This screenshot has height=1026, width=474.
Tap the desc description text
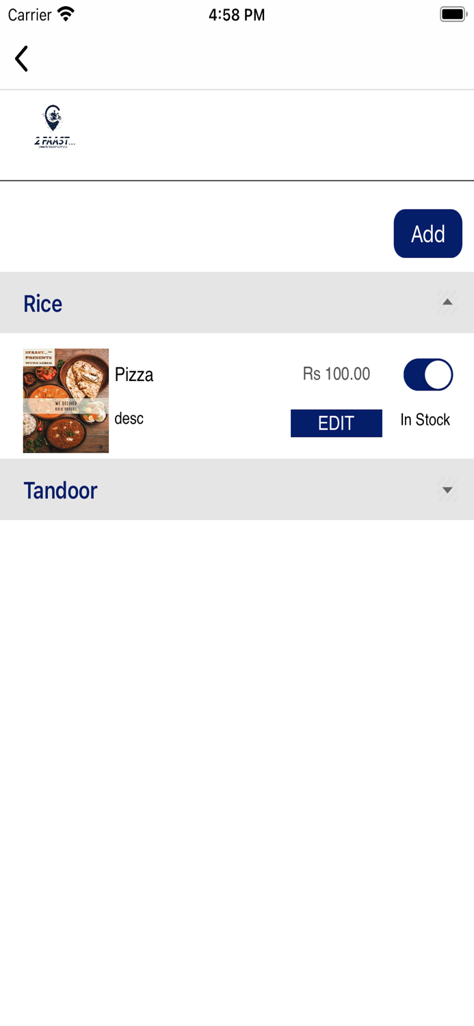(129, 418)
